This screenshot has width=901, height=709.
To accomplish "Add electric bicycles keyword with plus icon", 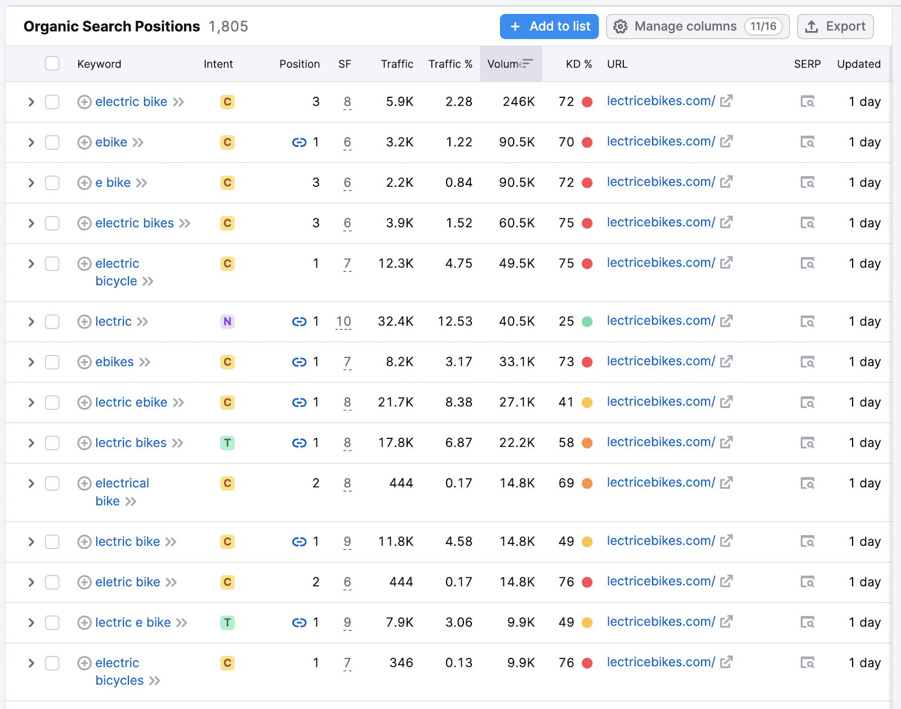I will click(x=84, y=663).
